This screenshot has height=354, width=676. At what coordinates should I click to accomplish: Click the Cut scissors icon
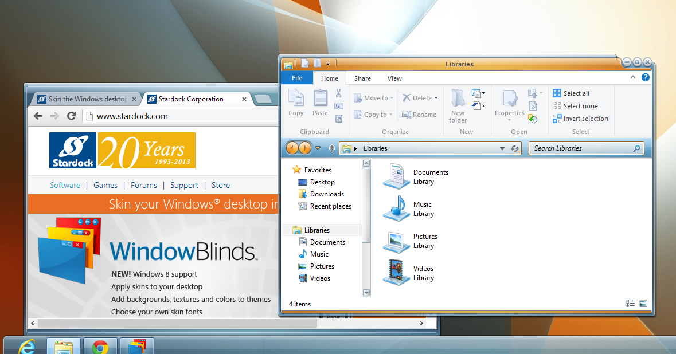338,93
